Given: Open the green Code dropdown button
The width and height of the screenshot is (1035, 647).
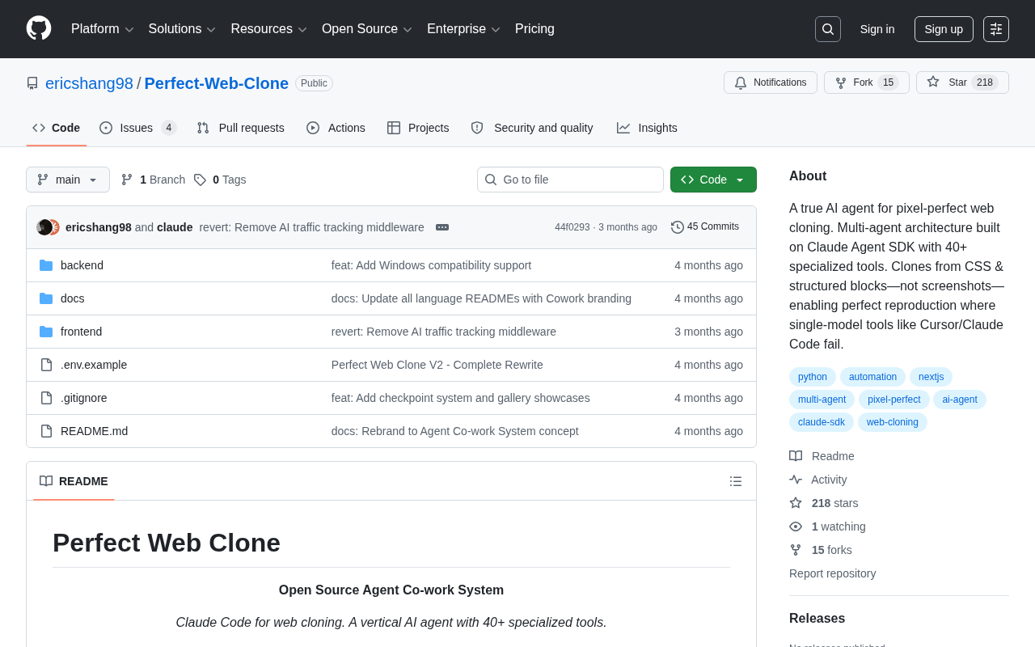Looking at the screenshot, I should [713, 180].
